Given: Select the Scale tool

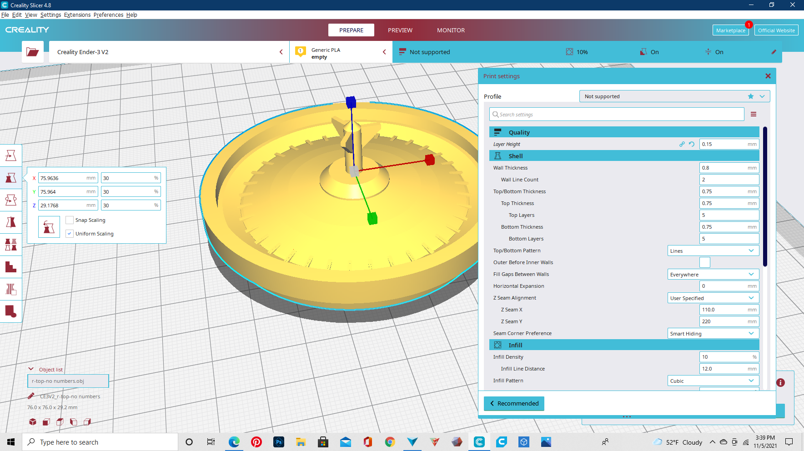Looking at the screenshot, I should click(x=11, y=178).
